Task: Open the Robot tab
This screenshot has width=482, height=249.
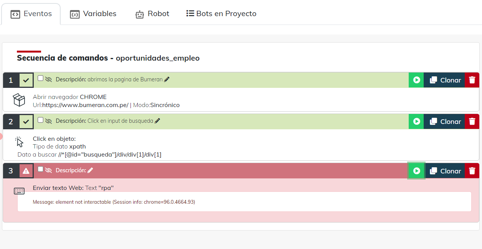Action: coord(152,14)
